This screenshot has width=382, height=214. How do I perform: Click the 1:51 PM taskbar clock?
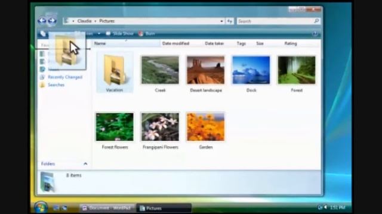pos(338,207)
